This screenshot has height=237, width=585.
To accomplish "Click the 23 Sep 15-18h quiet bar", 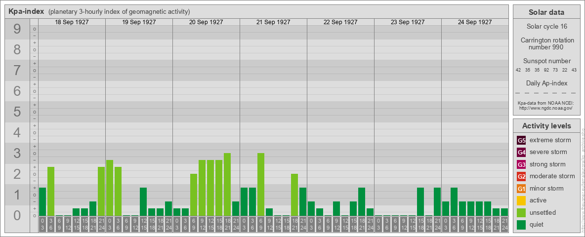I will tap(420, 201).
